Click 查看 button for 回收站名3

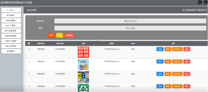point(160,74)
